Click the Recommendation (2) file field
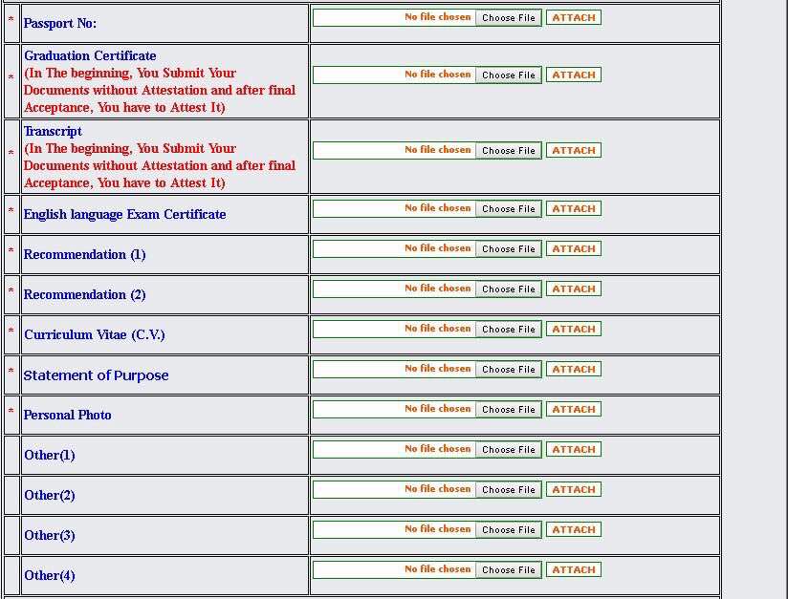The width and height of the screenshot is (788, 599). [x=394, y=289]
